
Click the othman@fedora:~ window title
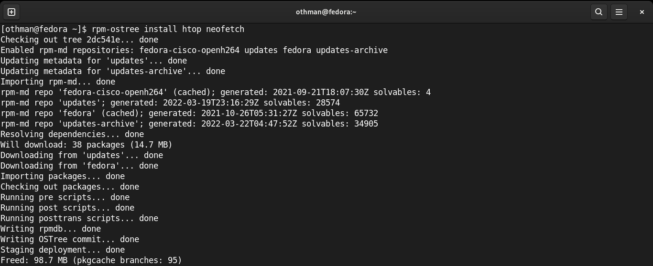coord(326,12)
